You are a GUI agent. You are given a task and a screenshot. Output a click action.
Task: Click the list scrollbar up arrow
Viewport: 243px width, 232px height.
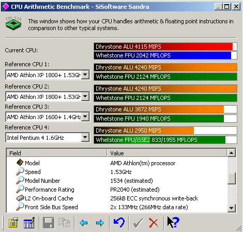click(x=231, y=153)
